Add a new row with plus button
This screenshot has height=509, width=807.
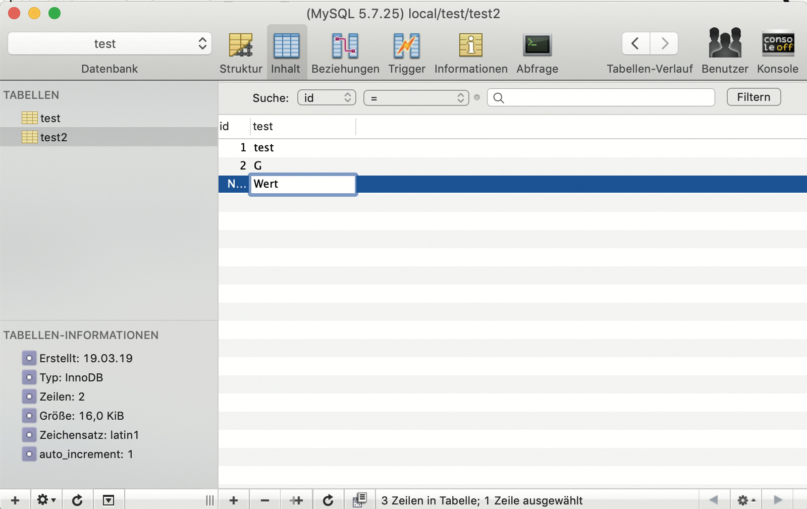(234, 500)
